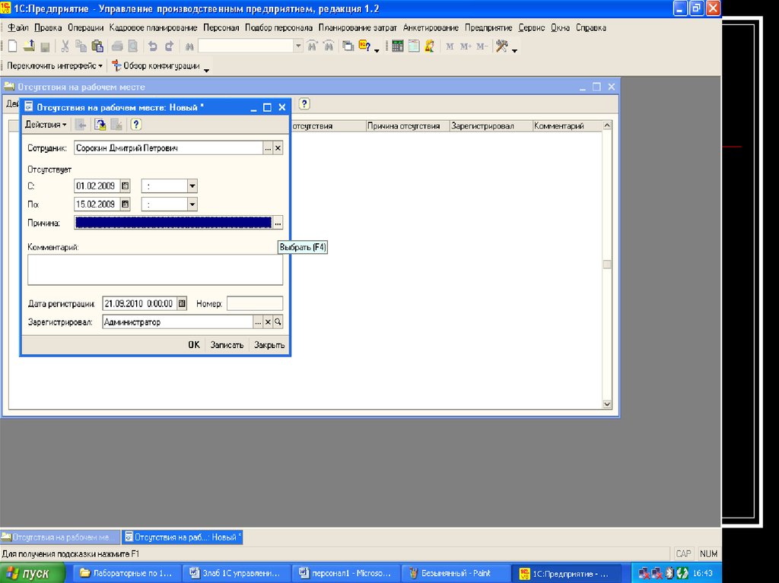Open the Действия dropdown in the dialog
Screen dimensions: 779x583
click(46, 125)
